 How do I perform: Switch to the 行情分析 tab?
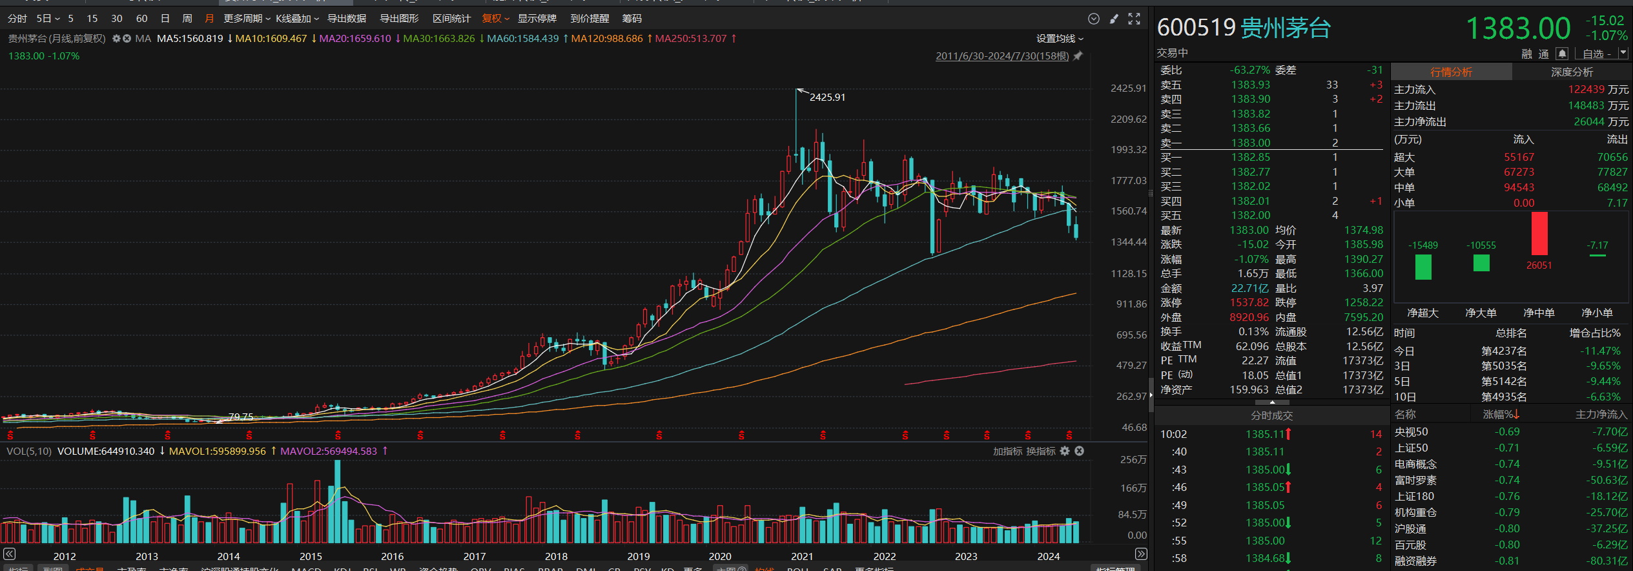coord(1452,72)
